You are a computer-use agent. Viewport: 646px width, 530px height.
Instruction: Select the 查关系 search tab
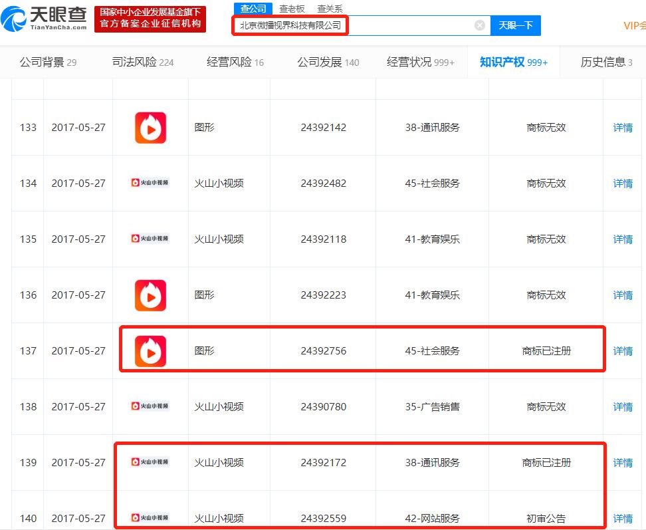click(x=330, y=9)
